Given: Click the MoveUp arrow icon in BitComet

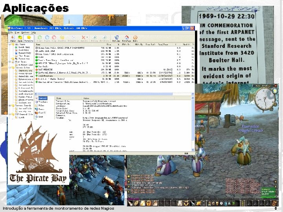Looking at the screenshot, I should click(x=94, y=38).
